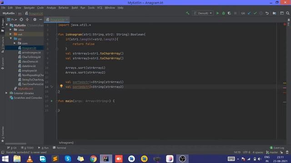
Task: Expand External Libraries node
Action: click(x=6, y=93)
